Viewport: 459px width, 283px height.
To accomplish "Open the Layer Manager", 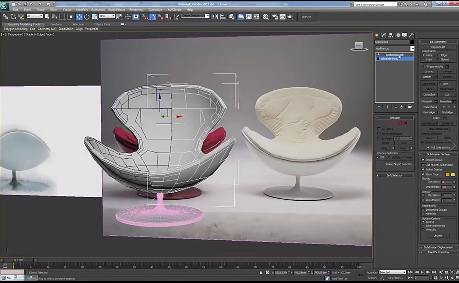I will point(232,17).
